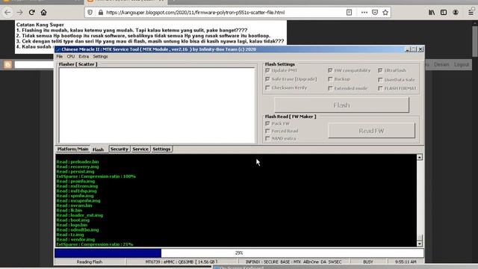
Task: Toggle reader view icon in address bar
Action: tap(349, 13)
